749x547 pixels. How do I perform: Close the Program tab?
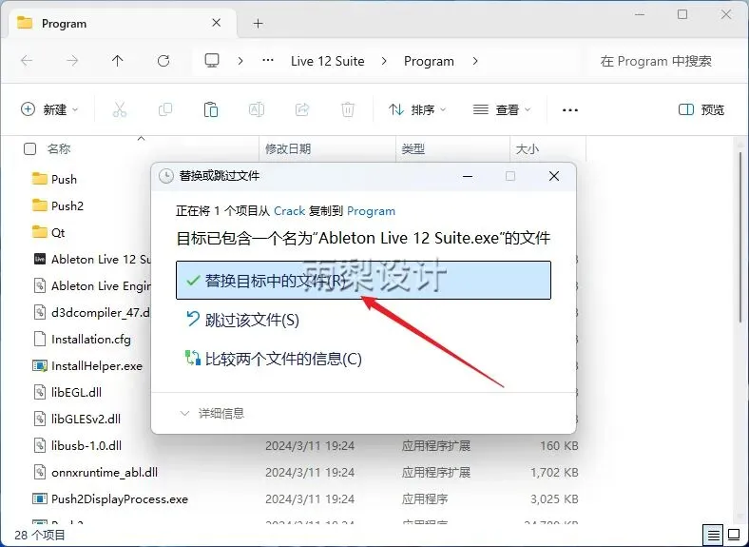[x=217, y=23]
